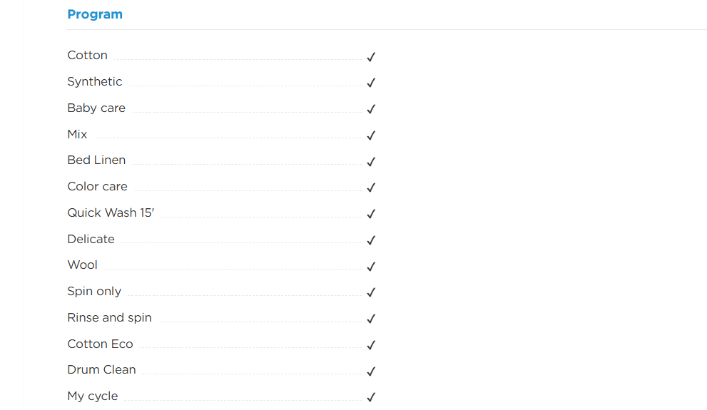The image size is (707, 410).
Task: Click the Quick Wash 15' checkmark
Action: pos(371,214)
